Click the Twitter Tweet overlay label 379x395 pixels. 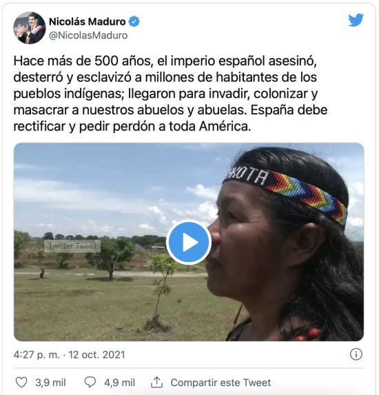coord(72,246)
